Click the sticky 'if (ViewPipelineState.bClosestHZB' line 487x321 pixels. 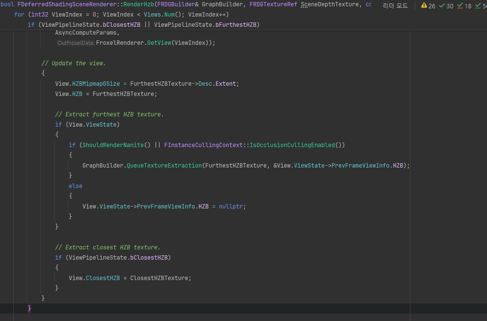coord(143,25)
